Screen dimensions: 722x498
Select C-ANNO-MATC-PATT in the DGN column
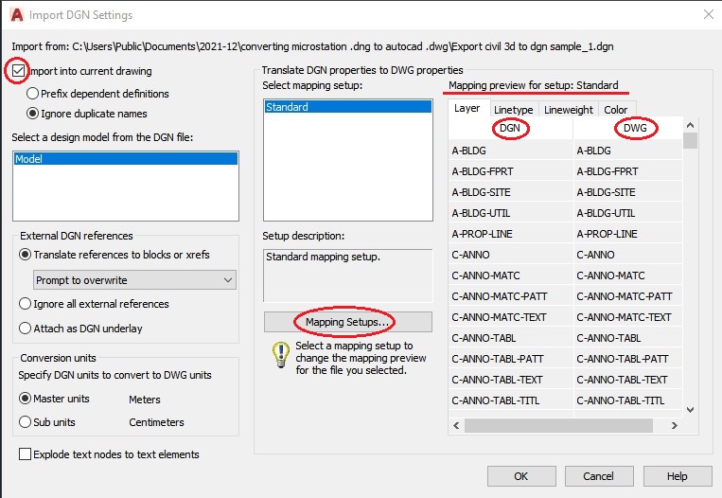pyautogui.click(x=510, y=296)
